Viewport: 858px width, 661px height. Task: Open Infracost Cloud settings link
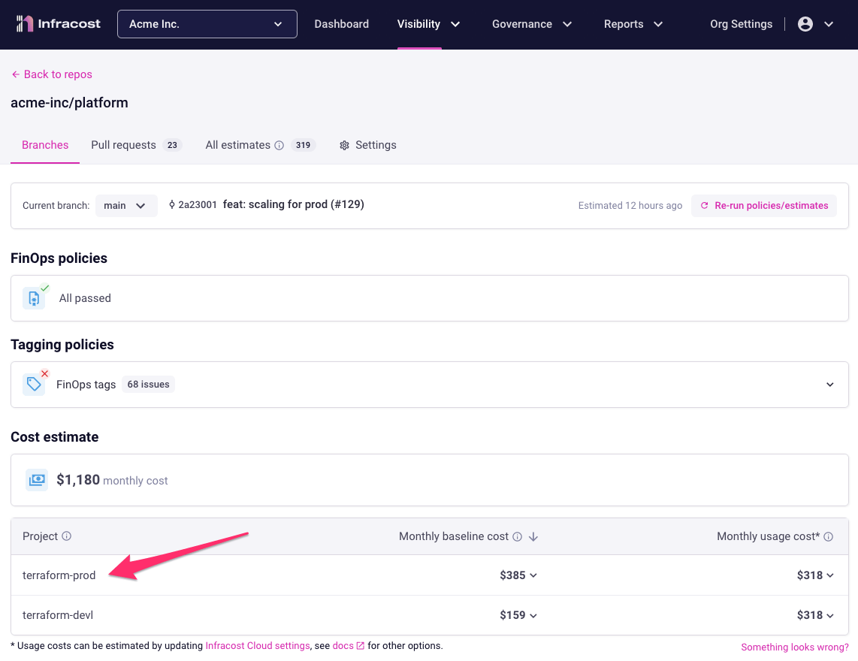pyautogui.click(x=258, y=646)
